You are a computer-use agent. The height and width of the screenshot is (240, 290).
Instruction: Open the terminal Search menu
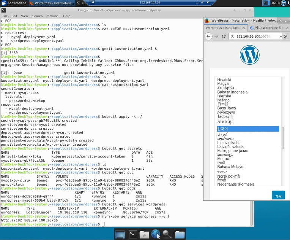[37, 16]
